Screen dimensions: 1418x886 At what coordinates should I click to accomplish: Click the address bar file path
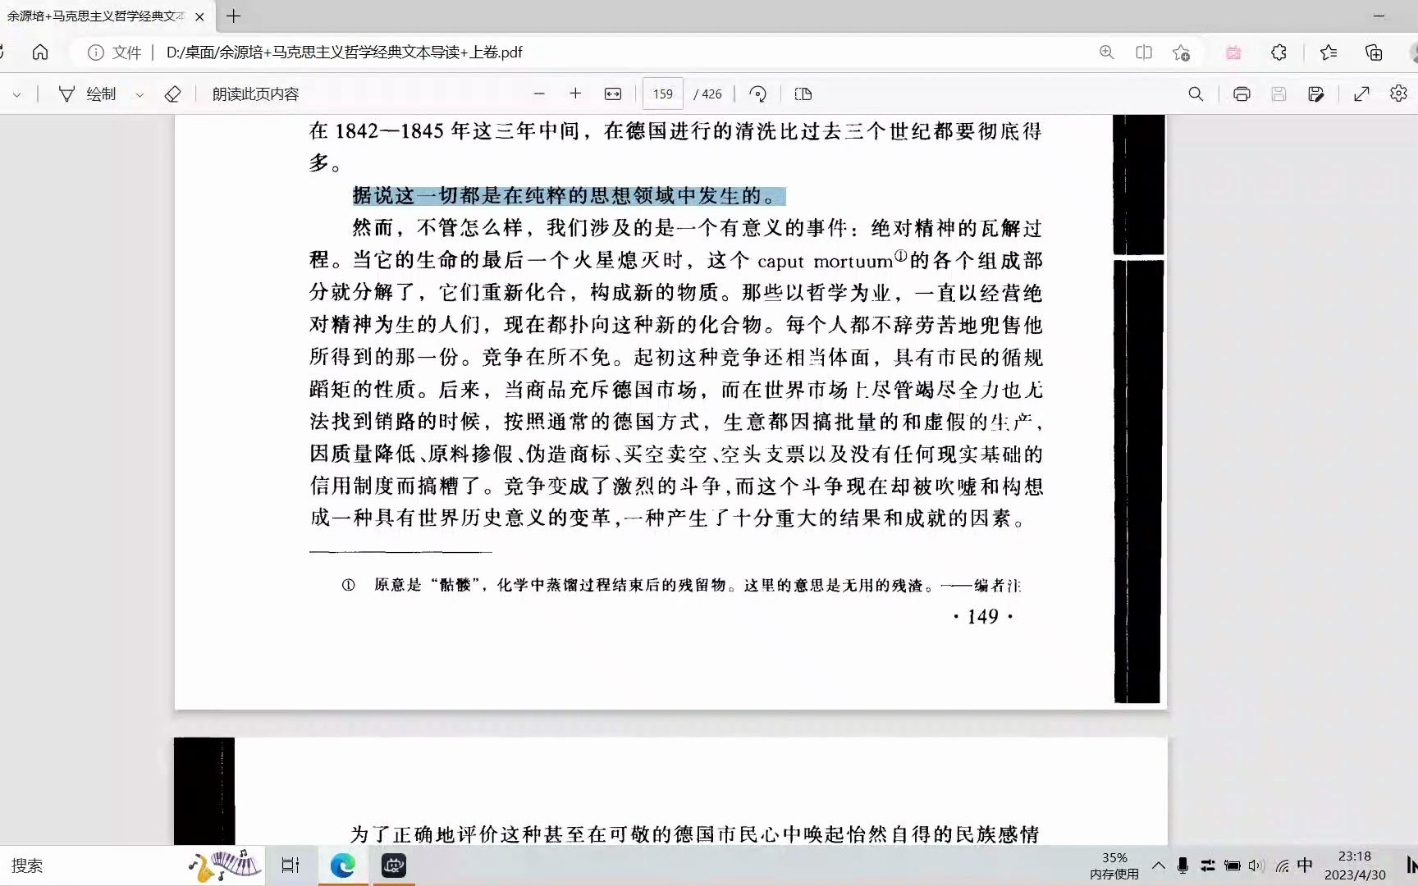tap(344, 53)
